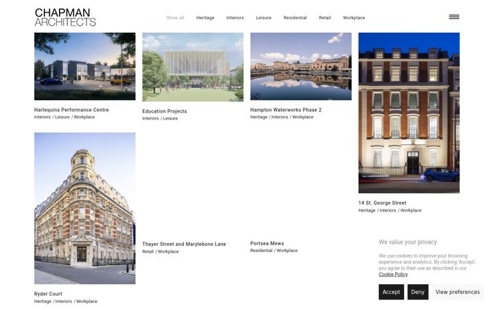494x309 pixels.
Task: Open the Portsea Mews project title
Action: coord(267,243)
